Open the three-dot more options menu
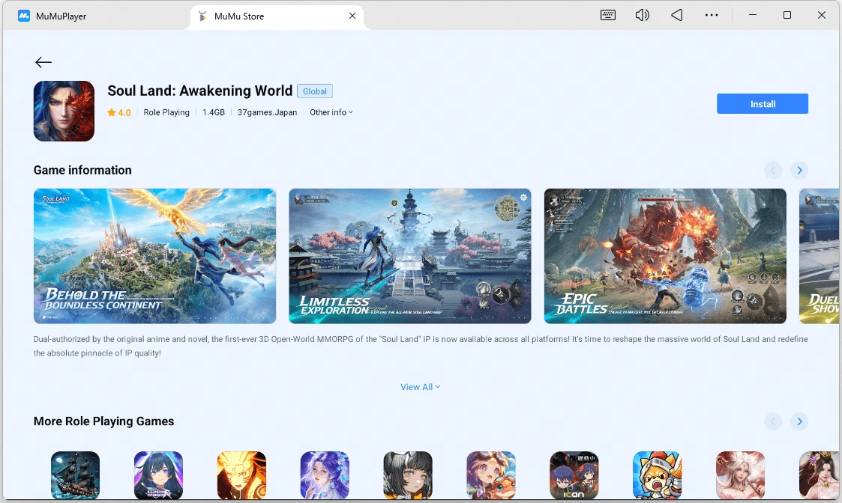Image resolution: width=842 pixels, height=503 pixels. pyautogui.click(x=712, y=15)
